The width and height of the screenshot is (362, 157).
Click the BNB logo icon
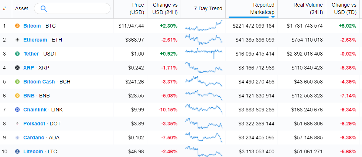click(17, 96)
